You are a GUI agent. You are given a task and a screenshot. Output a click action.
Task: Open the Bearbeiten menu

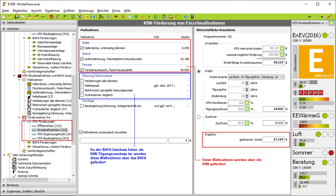(x=20, y=11)
